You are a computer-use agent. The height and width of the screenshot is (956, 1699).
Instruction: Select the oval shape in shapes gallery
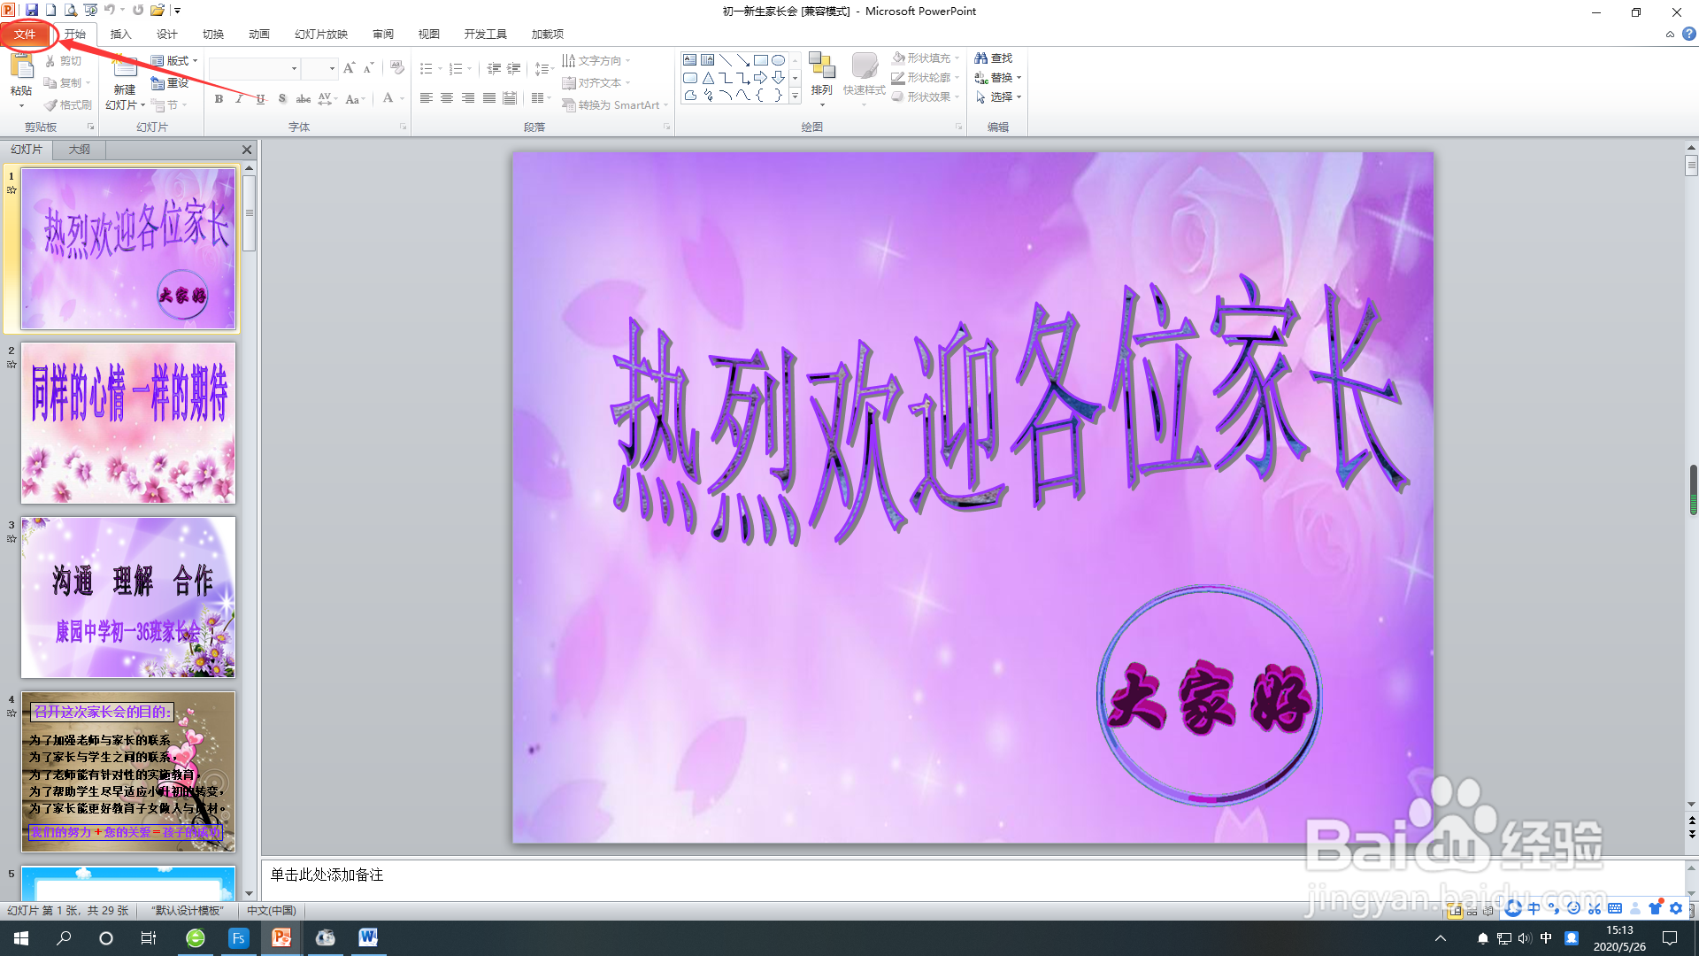[x=778, y=60]
